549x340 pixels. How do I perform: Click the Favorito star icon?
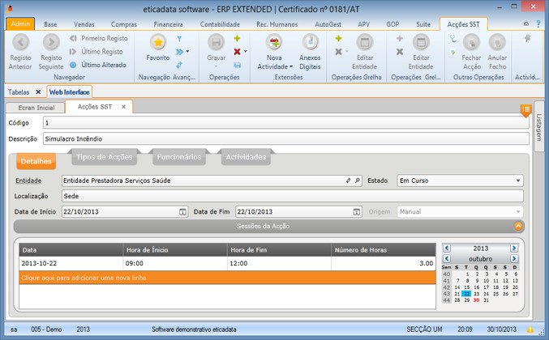(x=158, y=43)
